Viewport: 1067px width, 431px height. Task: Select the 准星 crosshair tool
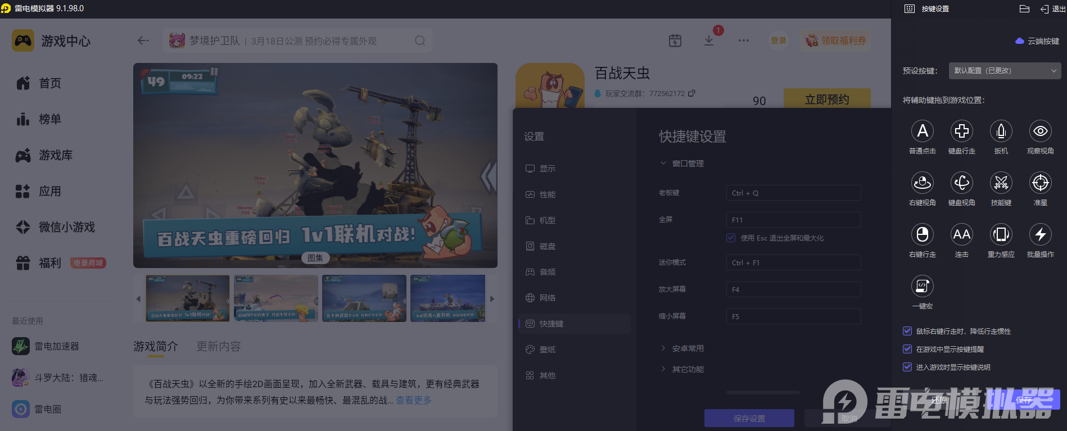coord(1041,183)
